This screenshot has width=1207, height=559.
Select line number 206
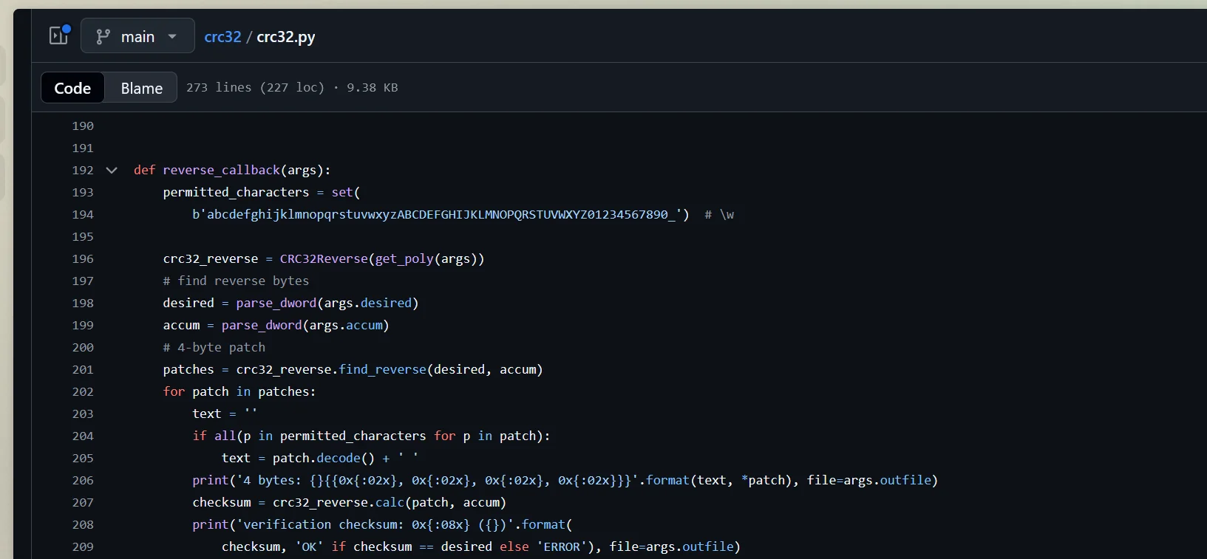(x=83, y=481)
